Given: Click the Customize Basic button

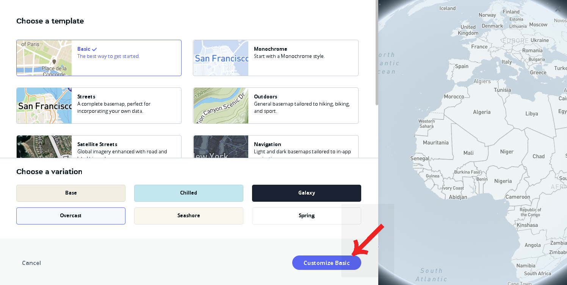Looking at the screenshot, I should point(327,263).
